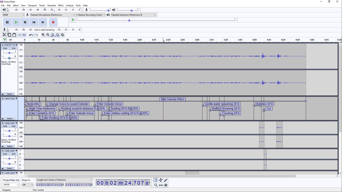Select the Zoom magnifier tool
342x192 pixels.
156,185
